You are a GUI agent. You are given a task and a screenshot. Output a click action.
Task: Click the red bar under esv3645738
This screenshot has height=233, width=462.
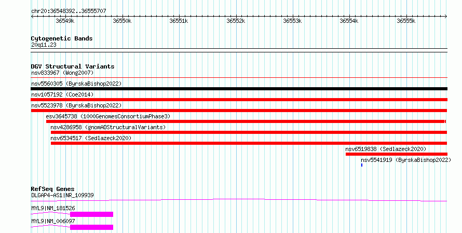tap(246, 121)
